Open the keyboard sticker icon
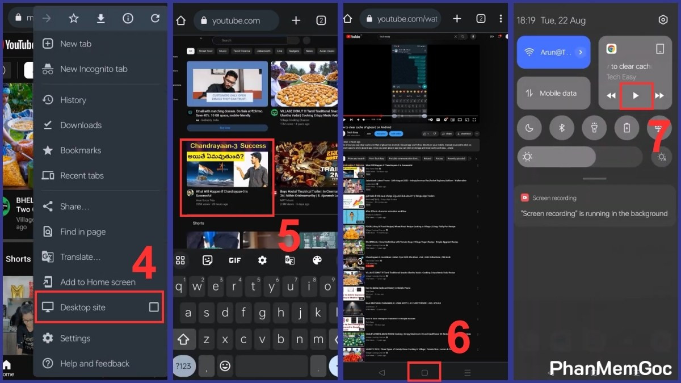Image resolution: width=681 pixels, height=383 pixels. pyautogui.click(x=208, y=260)
